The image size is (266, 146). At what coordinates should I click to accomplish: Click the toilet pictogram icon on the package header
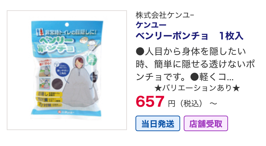coord(40,32)
